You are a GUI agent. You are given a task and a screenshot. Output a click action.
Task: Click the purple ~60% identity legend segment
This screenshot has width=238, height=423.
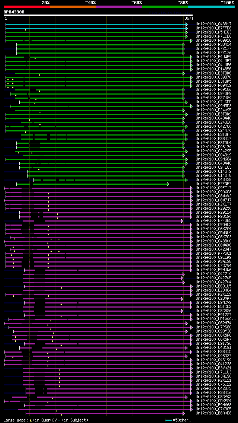pyautogui.click(x=119, y=6)
